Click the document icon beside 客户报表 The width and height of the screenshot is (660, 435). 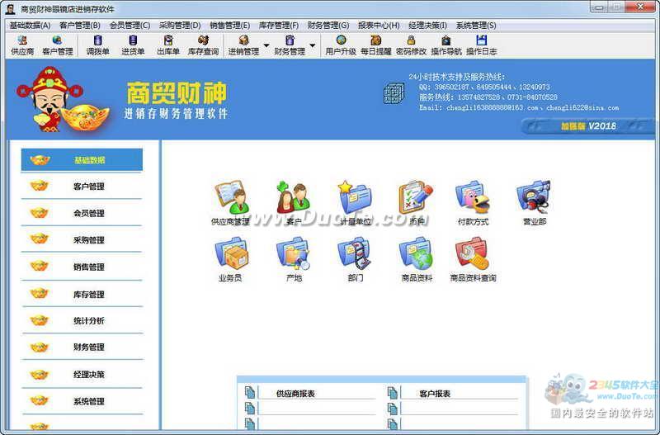[x=393, y=392]
